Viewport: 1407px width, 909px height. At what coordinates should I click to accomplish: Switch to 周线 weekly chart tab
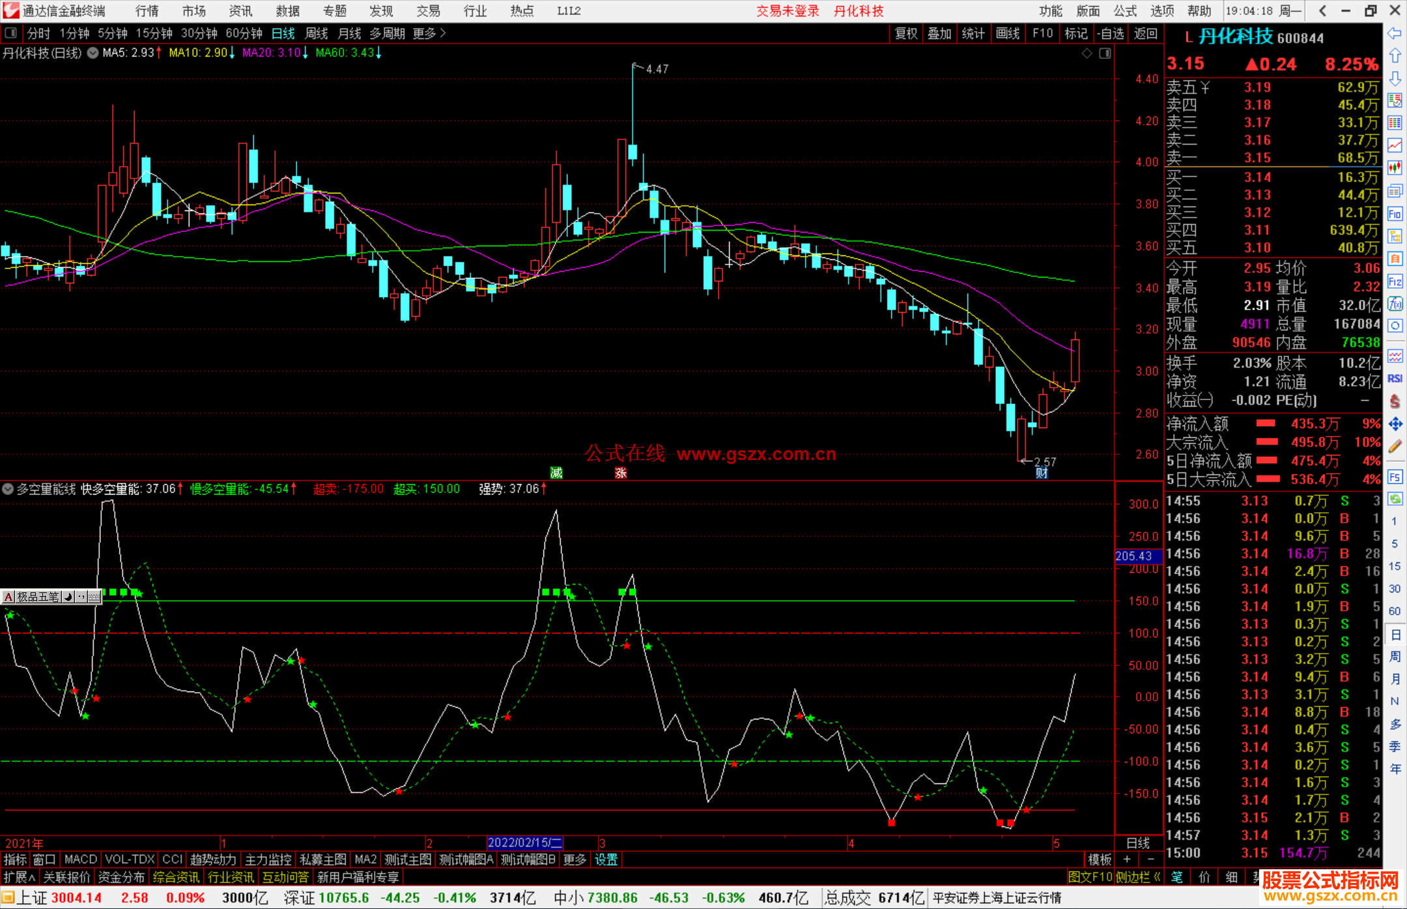[x=317, y=33]
